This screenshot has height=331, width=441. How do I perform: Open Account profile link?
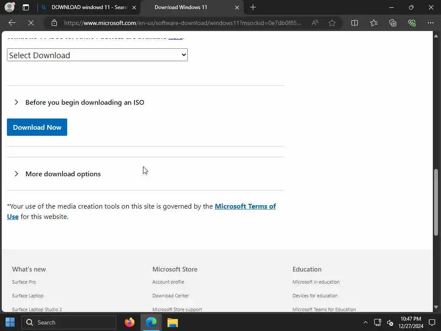tap(168, 282)
